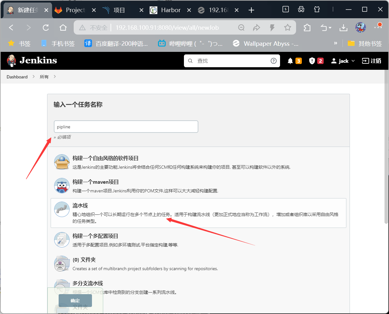
Task: Open a new browser tab with plus
Action: point(252,10)
